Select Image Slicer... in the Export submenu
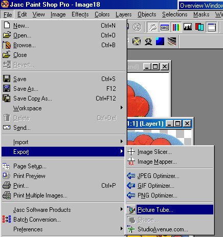The image size is (223, 237). click(170, 152)
